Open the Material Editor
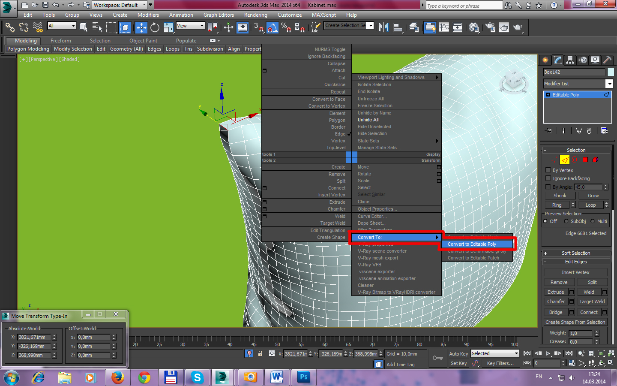This screenshot has height=386, width=617. (x=474, y=27)
